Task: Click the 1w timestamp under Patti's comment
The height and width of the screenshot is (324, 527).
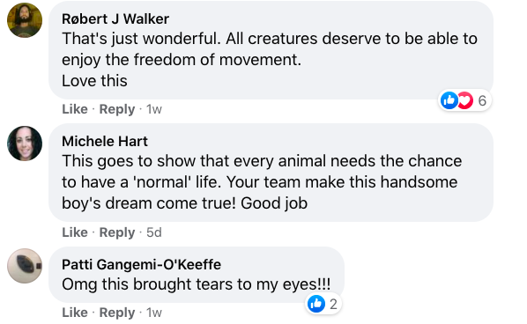Action: [154, 313]
